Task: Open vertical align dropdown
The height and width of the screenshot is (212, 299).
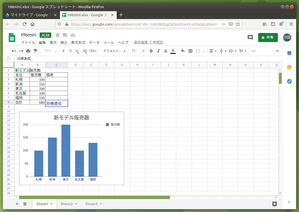Action: tap(223, 51)
